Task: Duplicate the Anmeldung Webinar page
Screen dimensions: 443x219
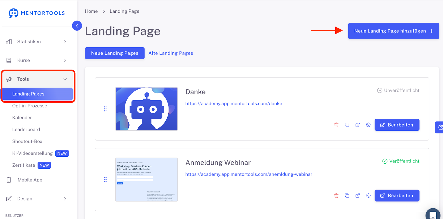Action: click(x=347, y=195)
